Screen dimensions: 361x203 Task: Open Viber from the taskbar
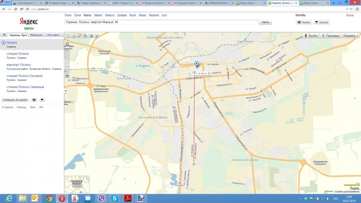(x=101, y=198)
